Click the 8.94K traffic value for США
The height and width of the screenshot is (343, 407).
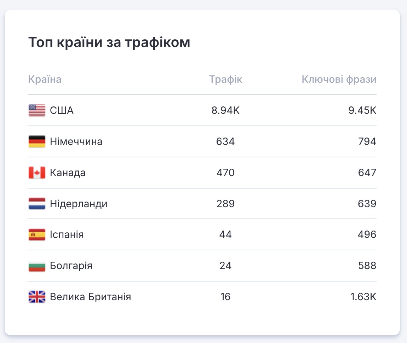(225, 111)
